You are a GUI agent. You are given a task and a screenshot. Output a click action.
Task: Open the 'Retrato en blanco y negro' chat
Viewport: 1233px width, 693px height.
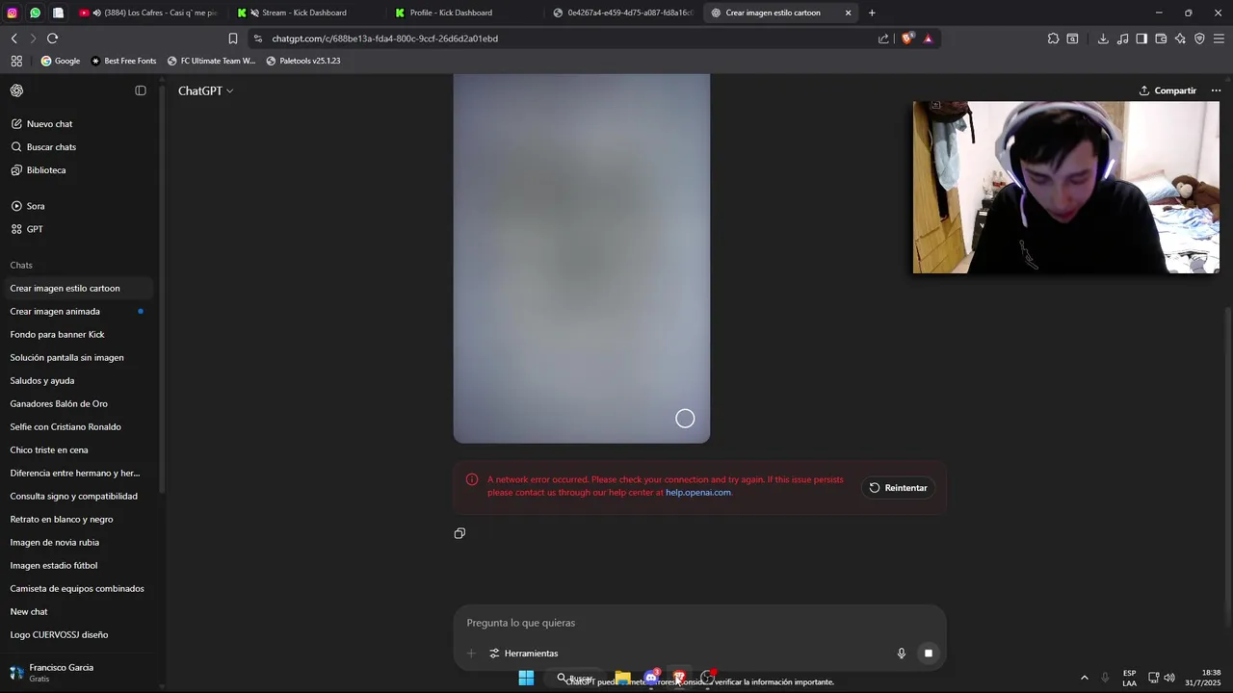[x=77, y=520]
